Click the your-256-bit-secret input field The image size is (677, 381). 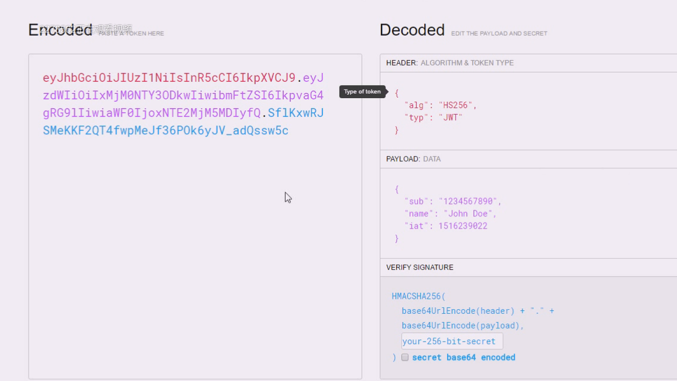coord(452,341)
